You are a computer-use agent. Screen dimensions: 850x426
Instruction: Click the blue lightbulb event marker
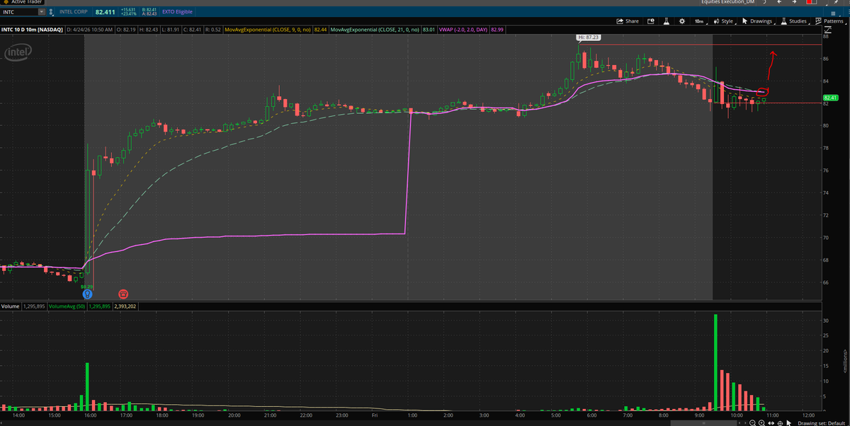[x=87, y=293]
